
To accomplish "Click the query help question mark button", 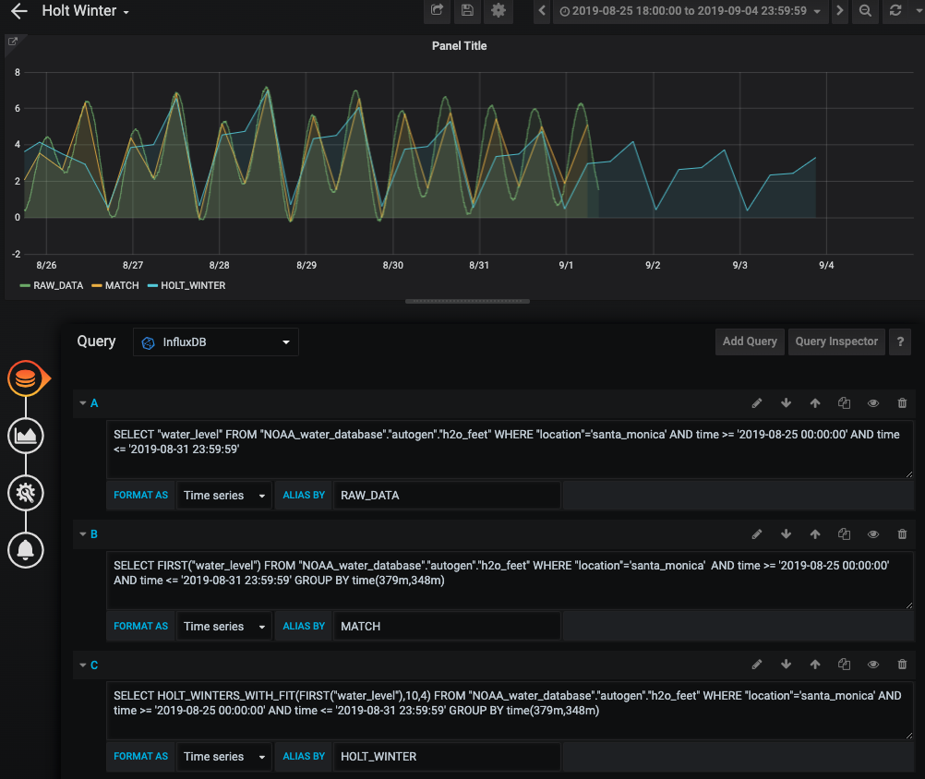I will [x=900, y=342].
